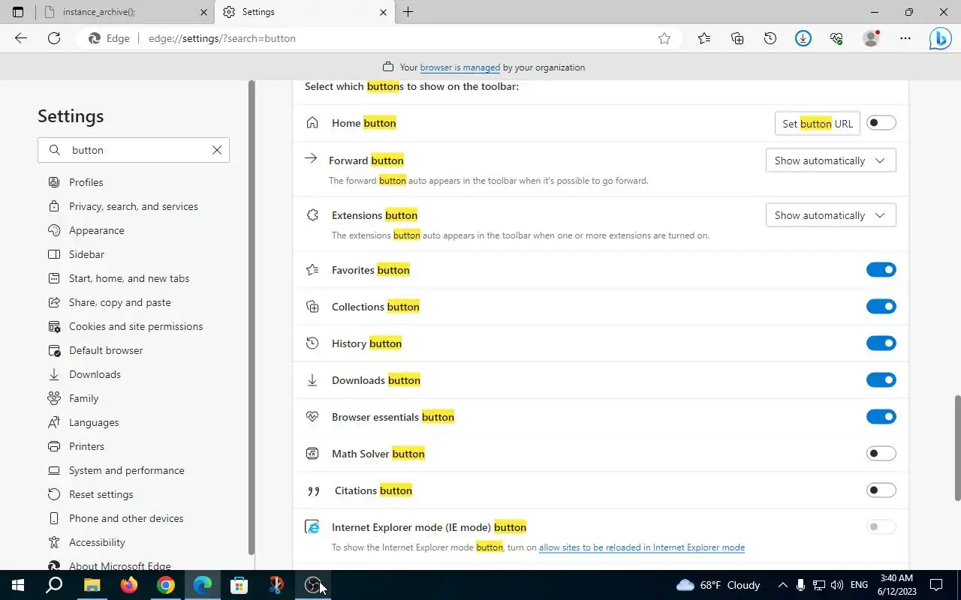Click Set button URL button
This screenshot has width=961, height=600.
pyautogui.click(x=818, y=124)
